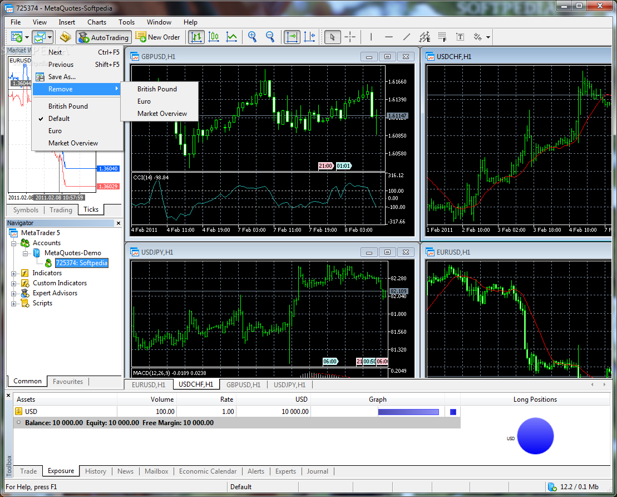
Task: Select the vertical line drawing tool
Action: (x=371, y=37)
